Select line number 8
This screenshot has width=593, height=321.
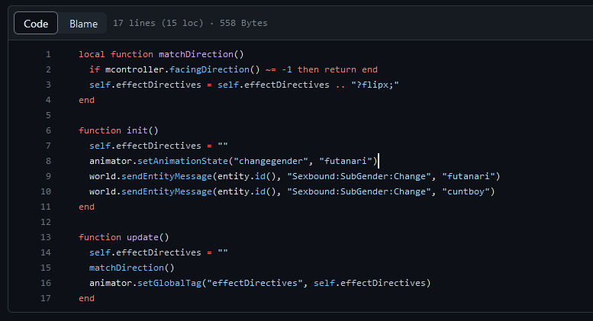pyautogui.click(x=48, y=161)
